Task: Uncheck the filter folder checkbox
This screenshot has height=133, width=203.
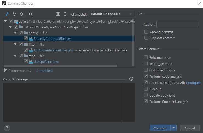Action: (21, 44)
